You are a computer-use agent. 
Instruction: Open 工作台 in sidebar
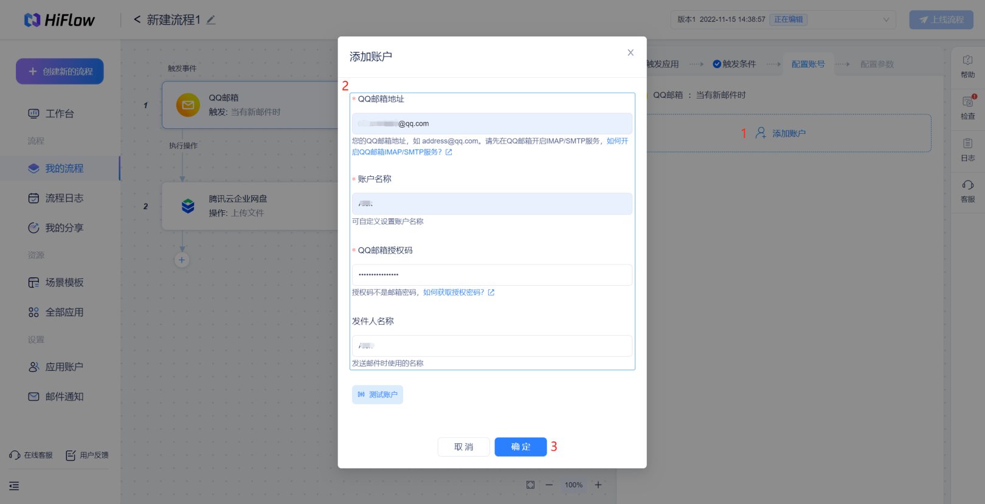click(x=60, y=114)
